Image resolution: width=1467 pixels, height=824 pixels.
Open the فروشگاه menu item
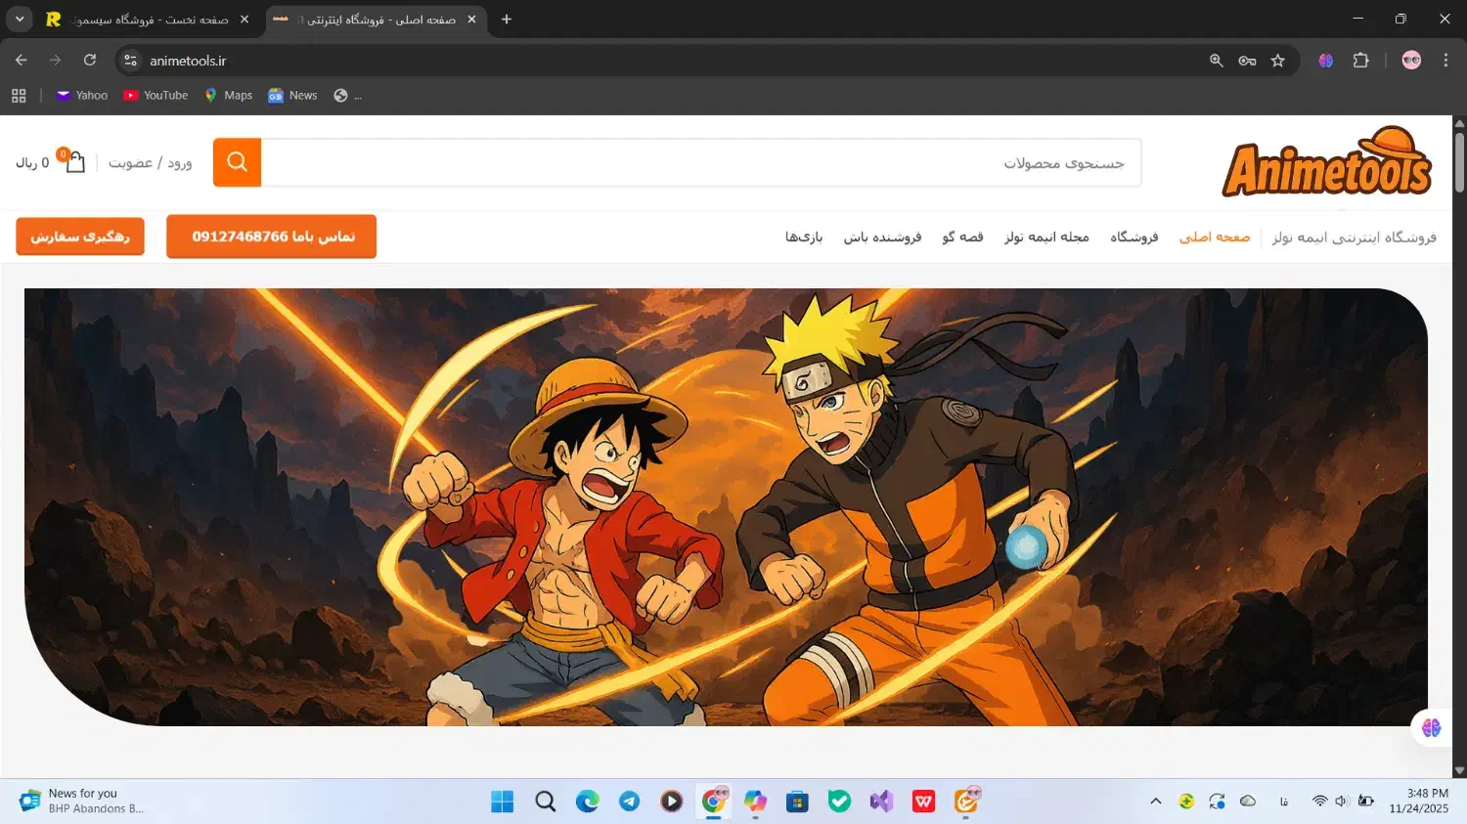pyautogui.click(x=1134, y=238)
